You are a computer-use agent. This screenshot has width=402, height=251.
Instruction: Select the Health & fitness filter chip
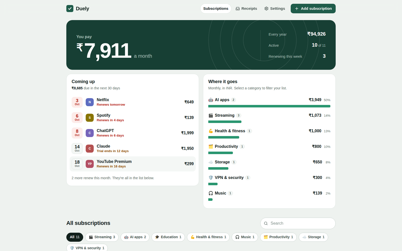coord(208,237)
